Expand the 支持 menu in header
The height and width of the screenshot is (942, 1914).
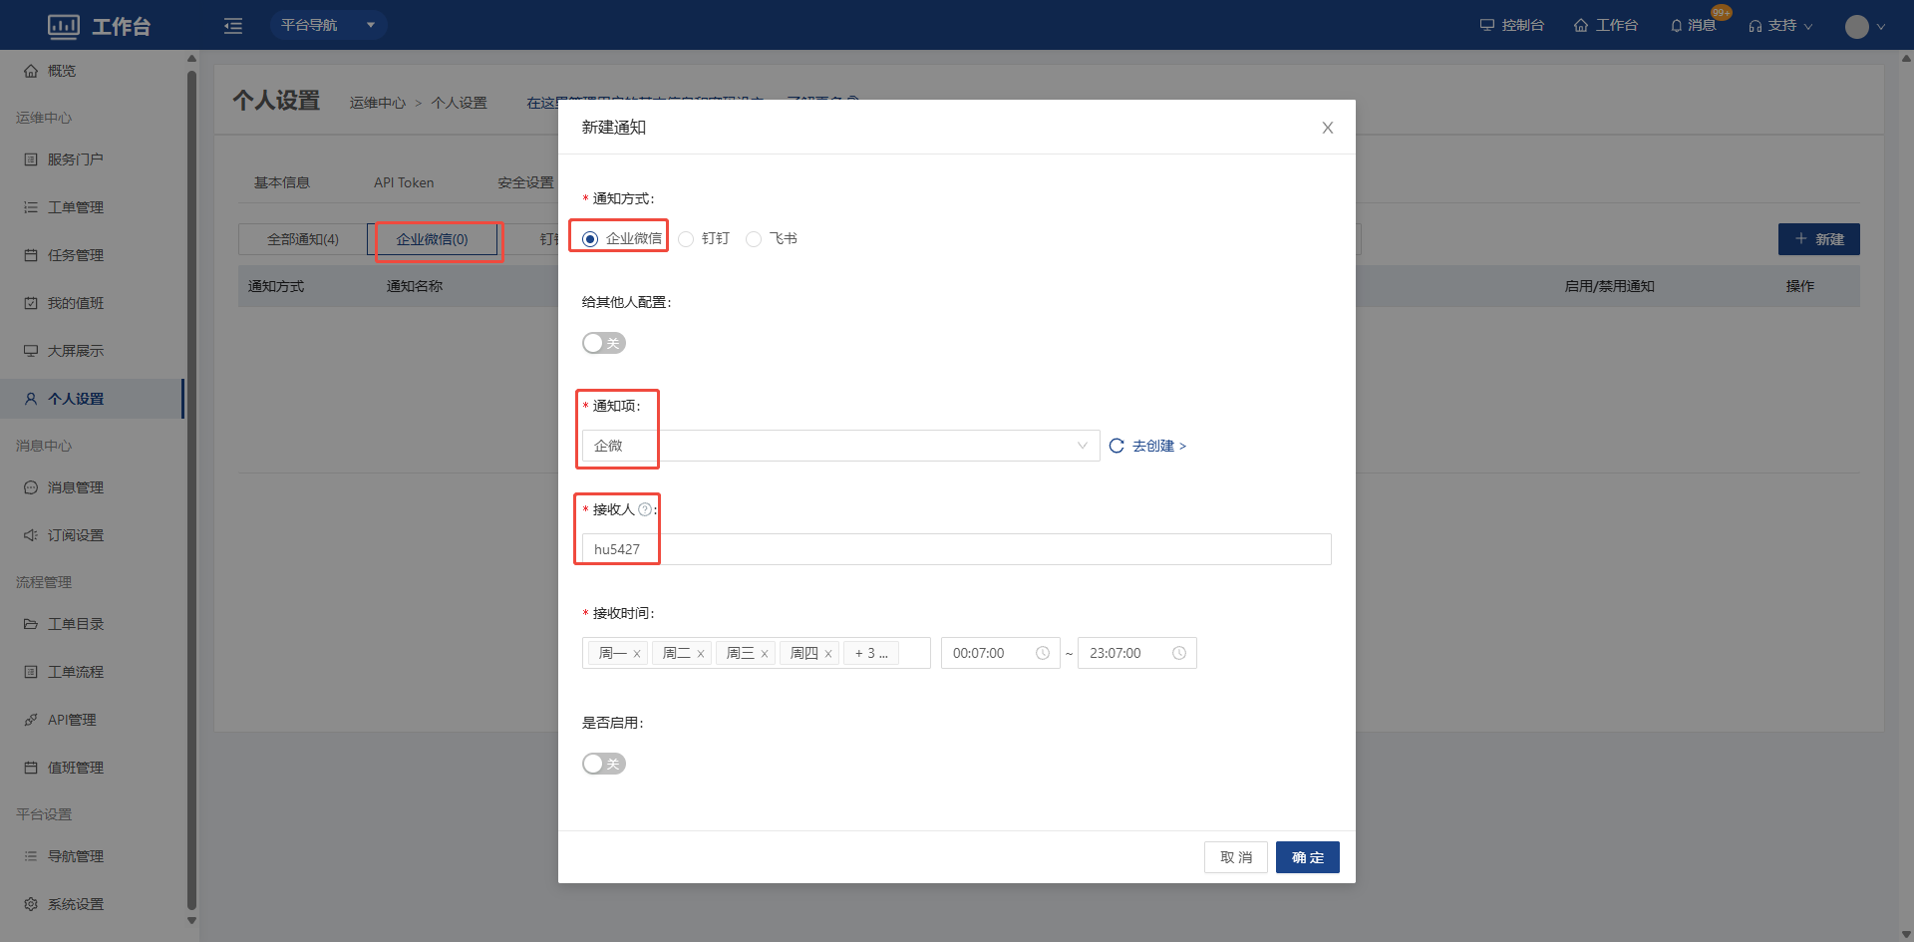pos(1781,26)
